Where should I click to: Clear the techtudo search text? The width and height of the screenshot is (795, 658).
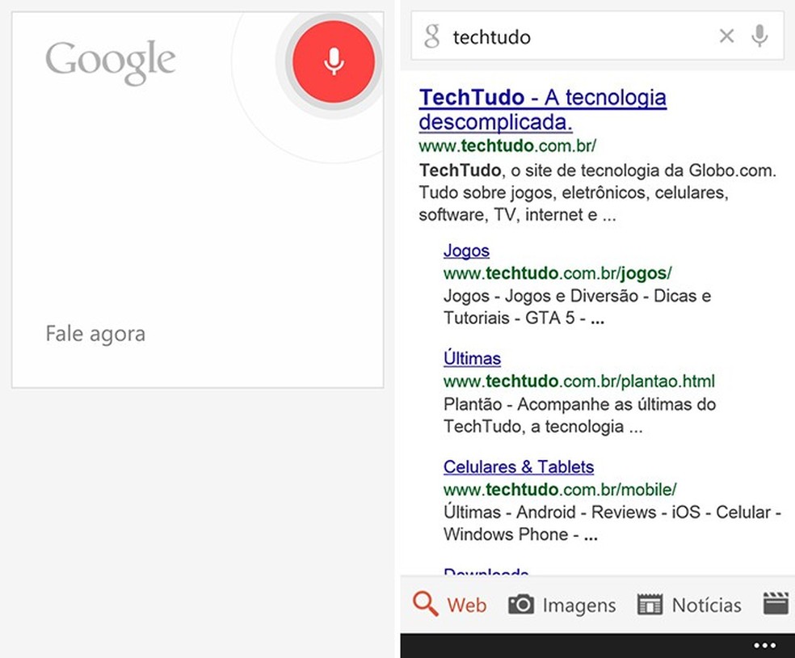[726, 36]
